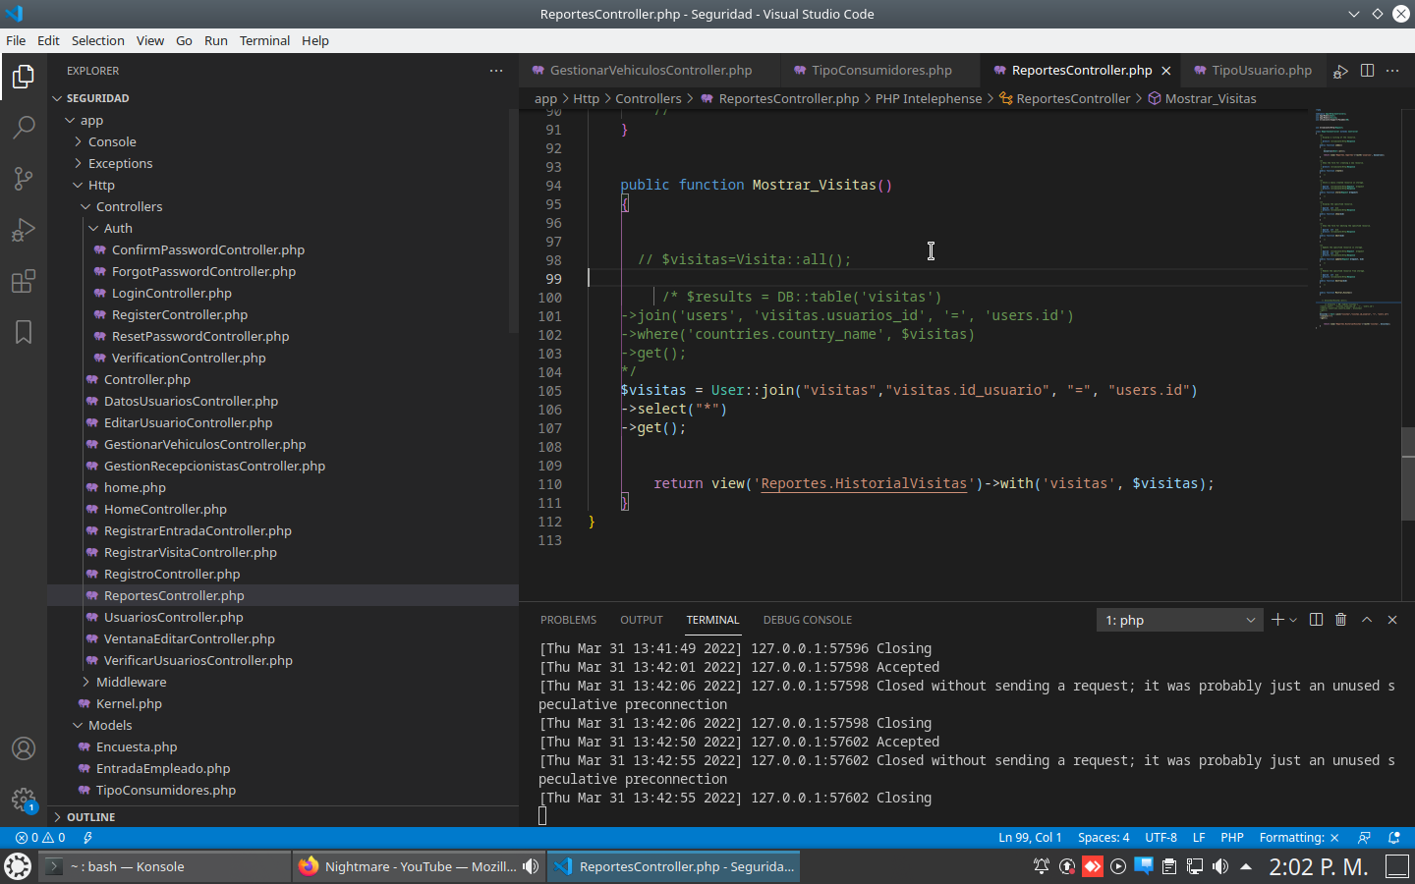
Task: Open the Selection menu
Action: [x=98, y=40]
